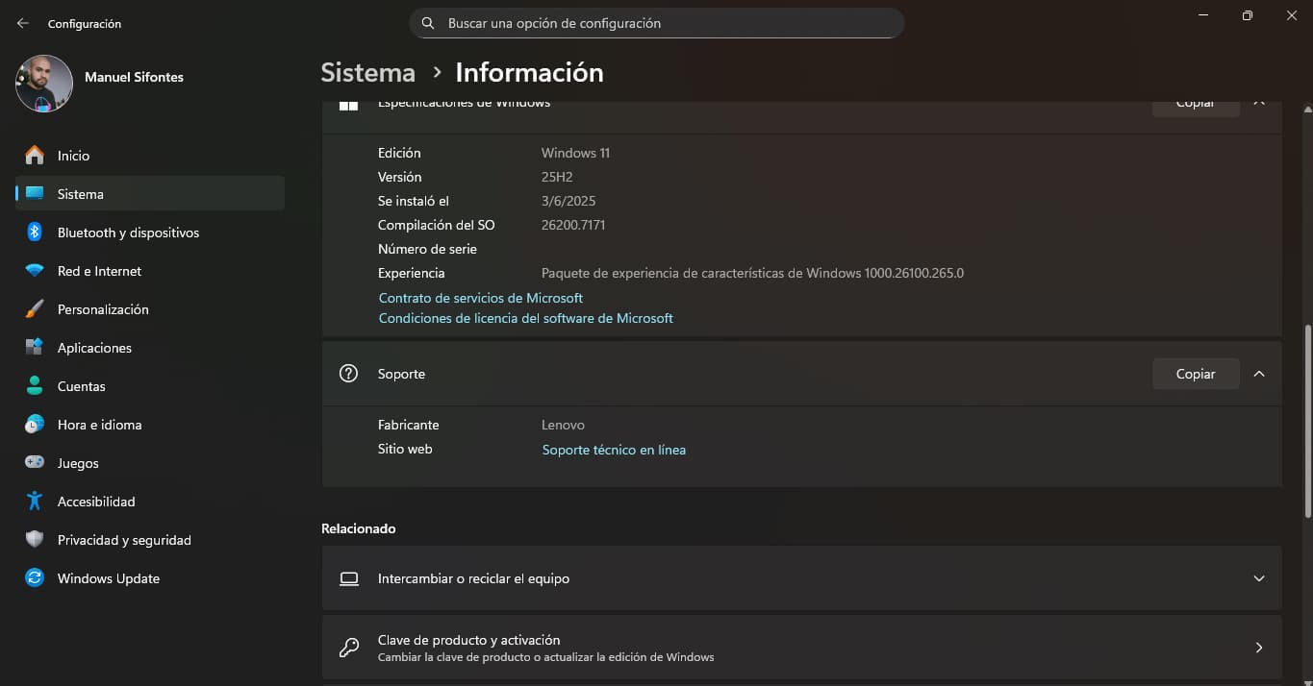This screenshot has width=1313, height=686.
Task: Open Windows Update settings
Action: tap(107, 578)
